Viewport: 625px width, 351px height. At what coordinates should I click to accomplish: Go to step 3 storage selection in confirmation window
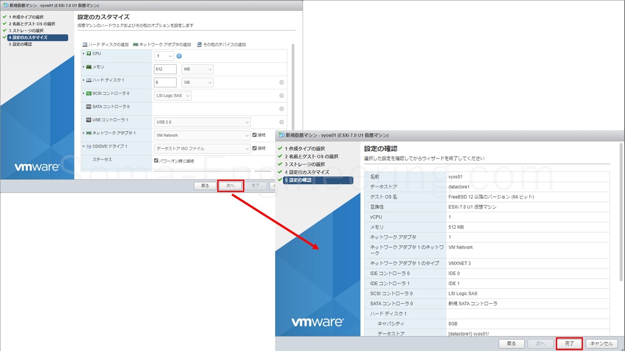tap(305, 165)
